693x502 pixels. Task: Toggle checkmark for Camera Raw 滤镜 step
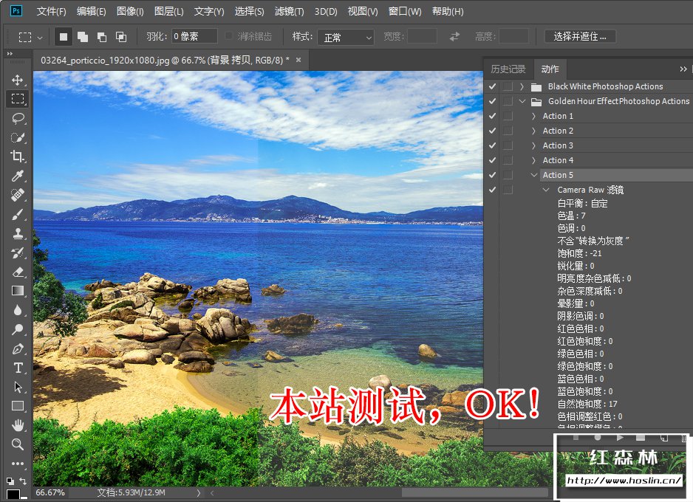click(492, 190)
